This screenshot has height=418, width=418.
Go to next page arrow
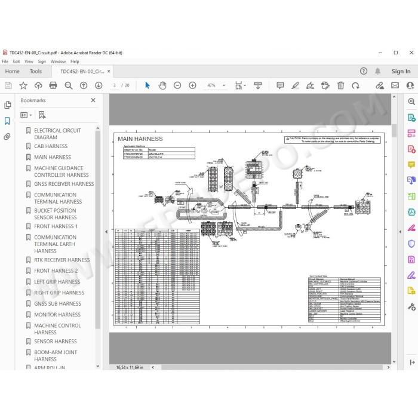tap(99, 85)
